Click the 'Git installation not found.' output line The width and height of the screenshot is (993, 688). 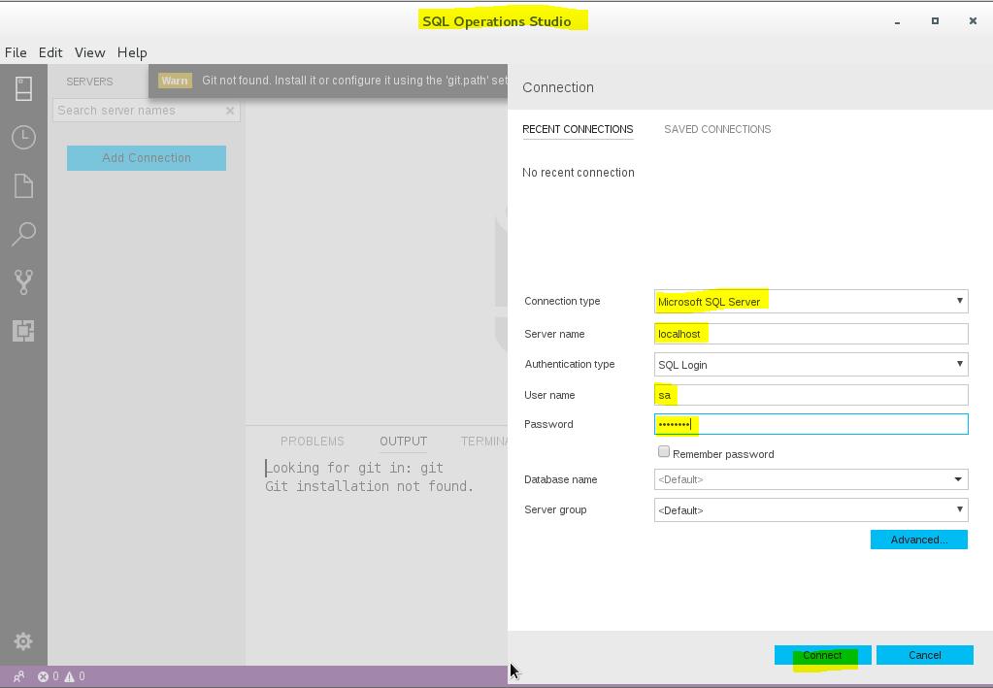pyautogui.click(x=369, y=486)
